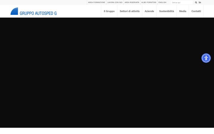Open the Albo Fornitori link
Image resolution: width=214 pixels, height=134 pixels.
click(x=149, y=2)
